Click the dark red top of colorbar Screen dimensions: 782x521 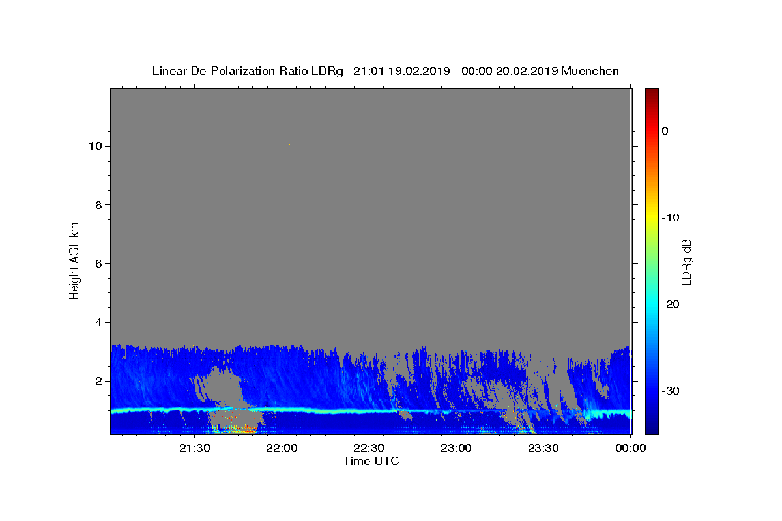652,93
